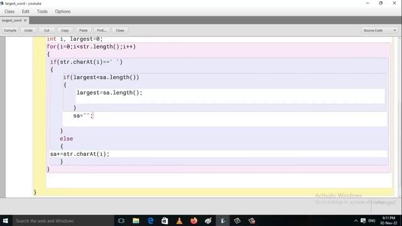Click the BlueJ icon on taskbar
This screenshot has height=226, width=402.
[223, 220]
